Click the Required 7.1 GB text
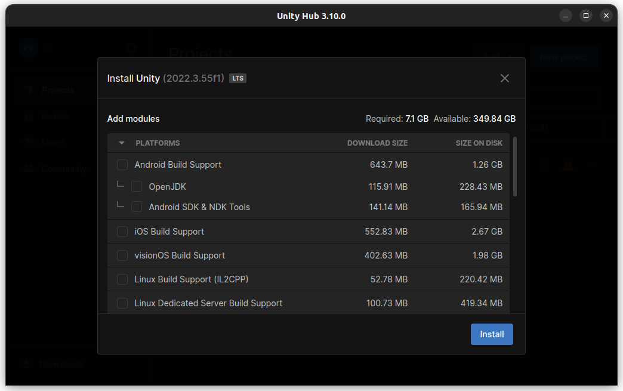The image size is (623, 391). [397, 119]
